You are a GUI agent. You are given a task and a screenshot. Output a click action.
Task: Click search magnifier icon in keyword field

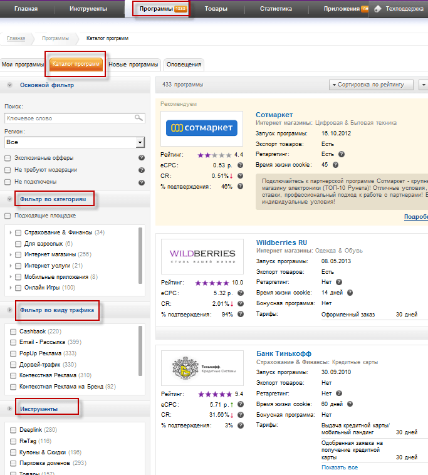pyautogui.click(x=138, y=118)
